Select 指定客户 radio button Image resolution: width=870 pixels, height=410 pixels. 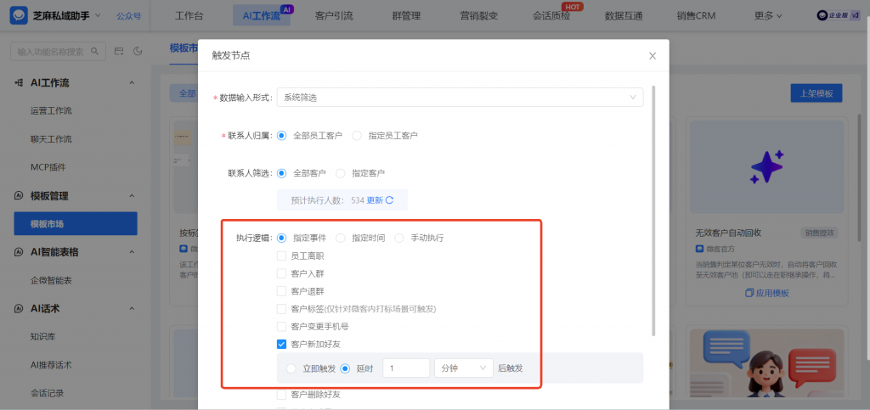[340, 173]
